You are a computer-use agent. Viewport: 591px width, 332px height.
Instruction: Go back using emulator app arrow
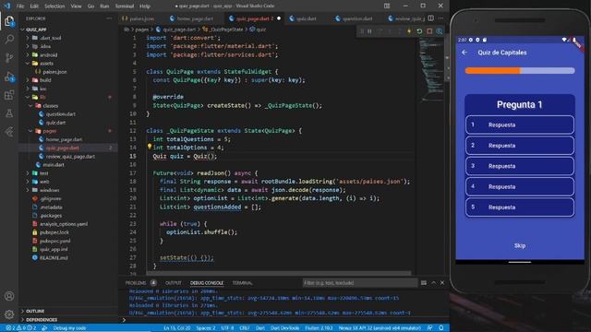(x=464, y=53)
